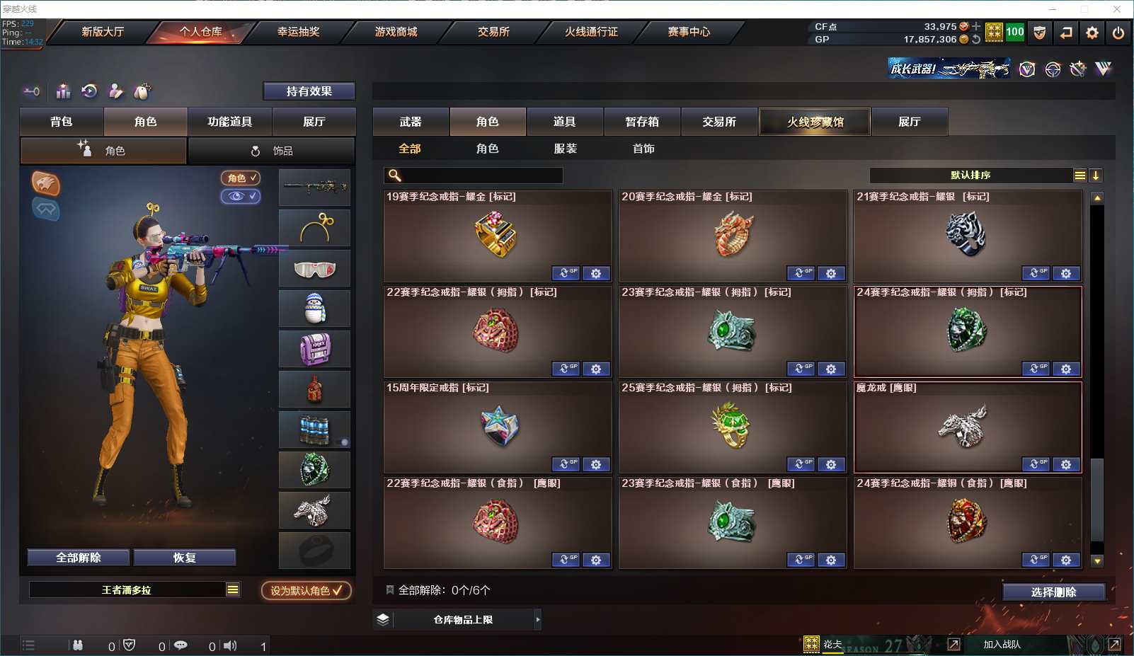
Task: Click the 选择删除 button
Action: point(1053,592)
